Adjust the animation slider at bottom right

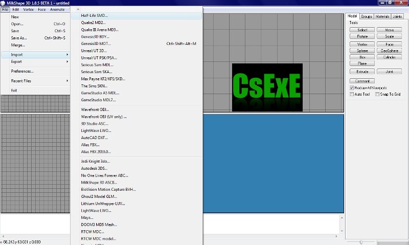pos(361,242)
